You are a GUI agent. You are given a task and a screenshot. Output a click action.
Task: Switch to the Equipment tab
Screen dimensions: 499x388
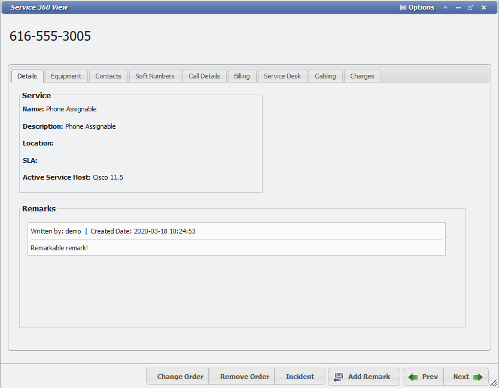coord(66,76)
